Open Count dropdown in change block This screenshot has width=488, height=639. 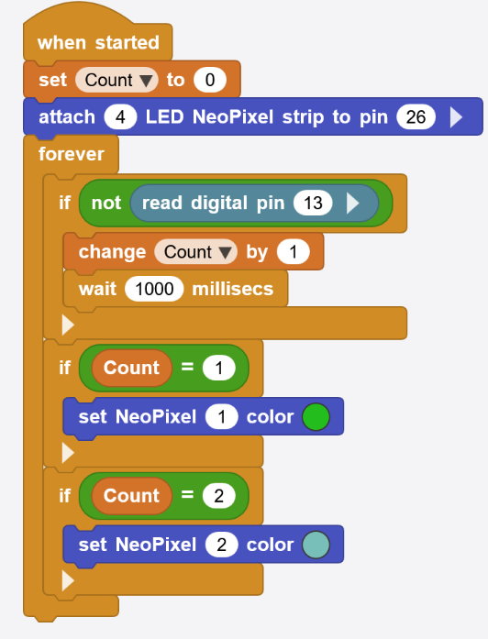tap(195, 252)
